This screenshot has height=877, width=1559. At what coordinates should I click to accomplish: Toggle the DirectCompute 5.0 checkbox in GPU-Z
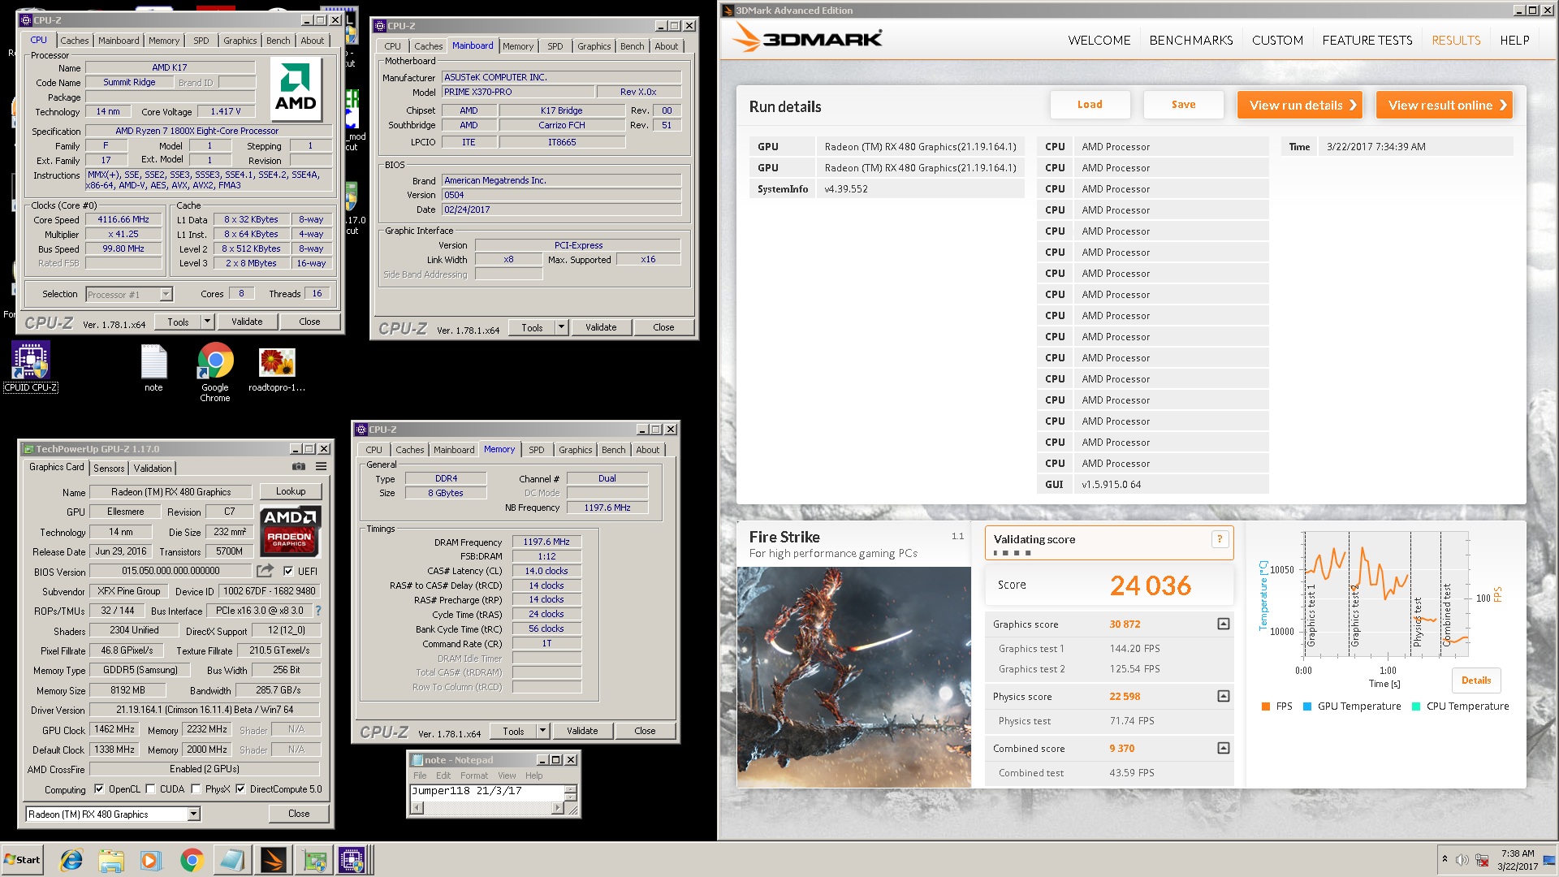click(x=240, y=788)
